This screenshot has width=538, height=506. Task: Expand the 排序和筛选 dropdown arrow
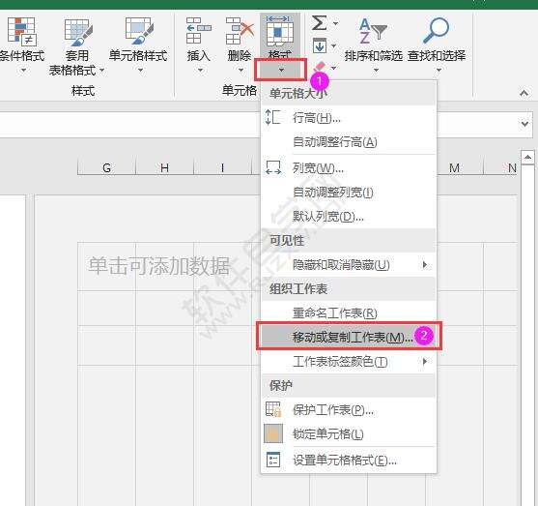pos(376,71)
